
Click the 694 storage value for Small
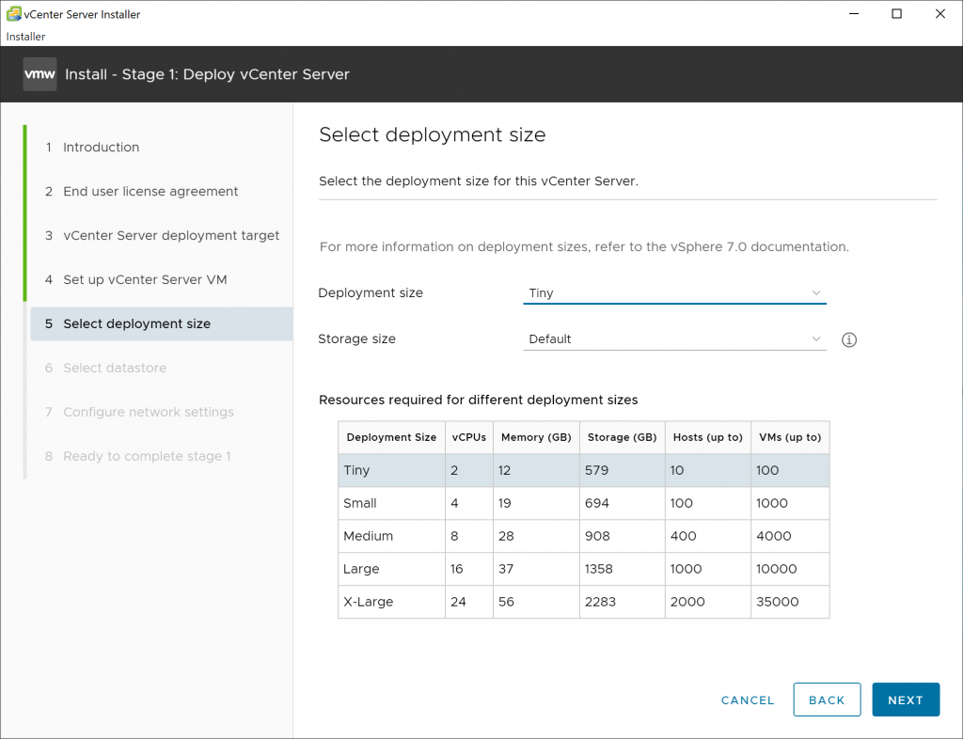click(596, 503)
